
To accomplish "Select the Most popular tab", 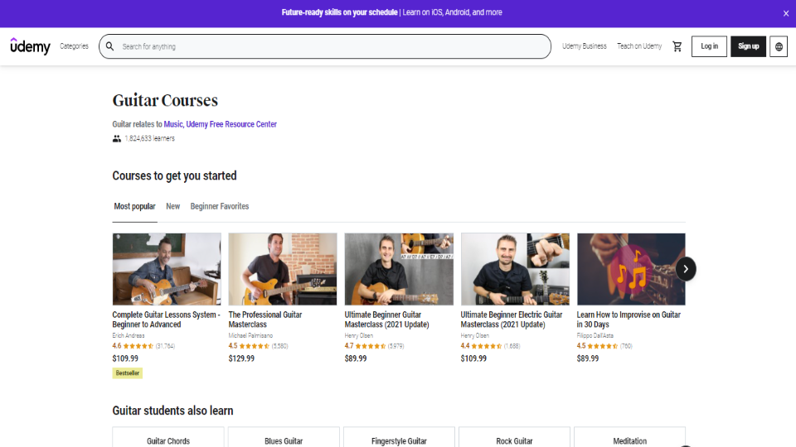I will (134, 207).
